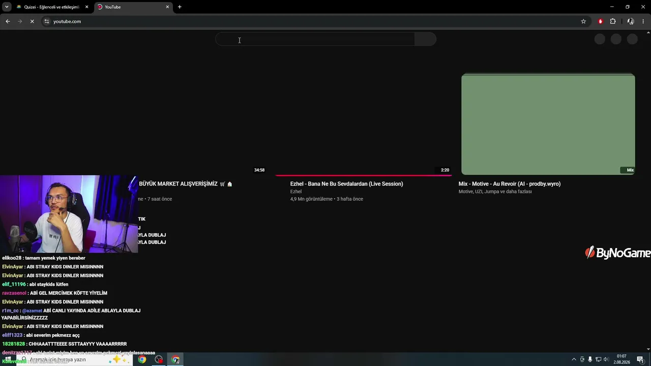Open the Meet Now tray icon

pos(582,359)
